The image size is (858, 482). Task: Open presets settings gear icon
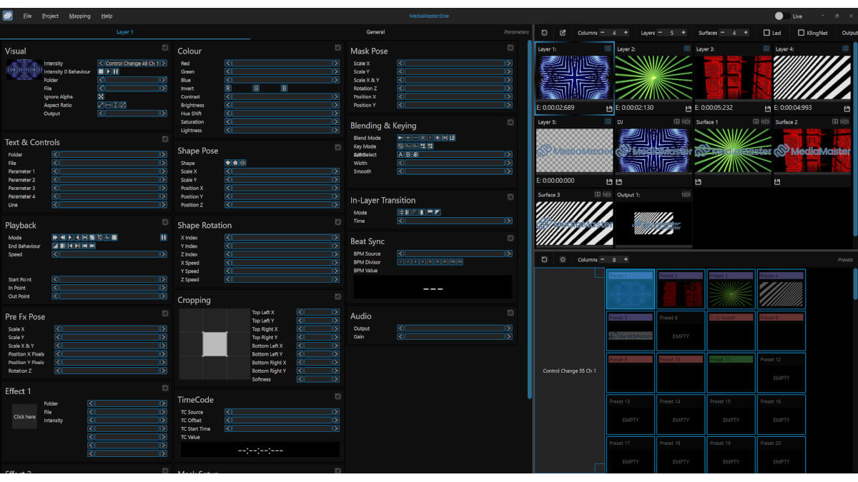(x=563, y=259)
